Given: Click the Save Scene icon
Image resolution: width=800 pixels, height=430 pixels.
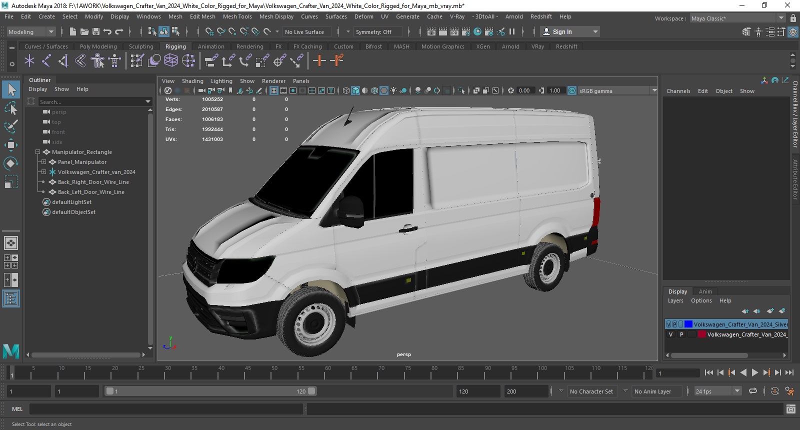Looking at the screenshot, I should point(95,31).
